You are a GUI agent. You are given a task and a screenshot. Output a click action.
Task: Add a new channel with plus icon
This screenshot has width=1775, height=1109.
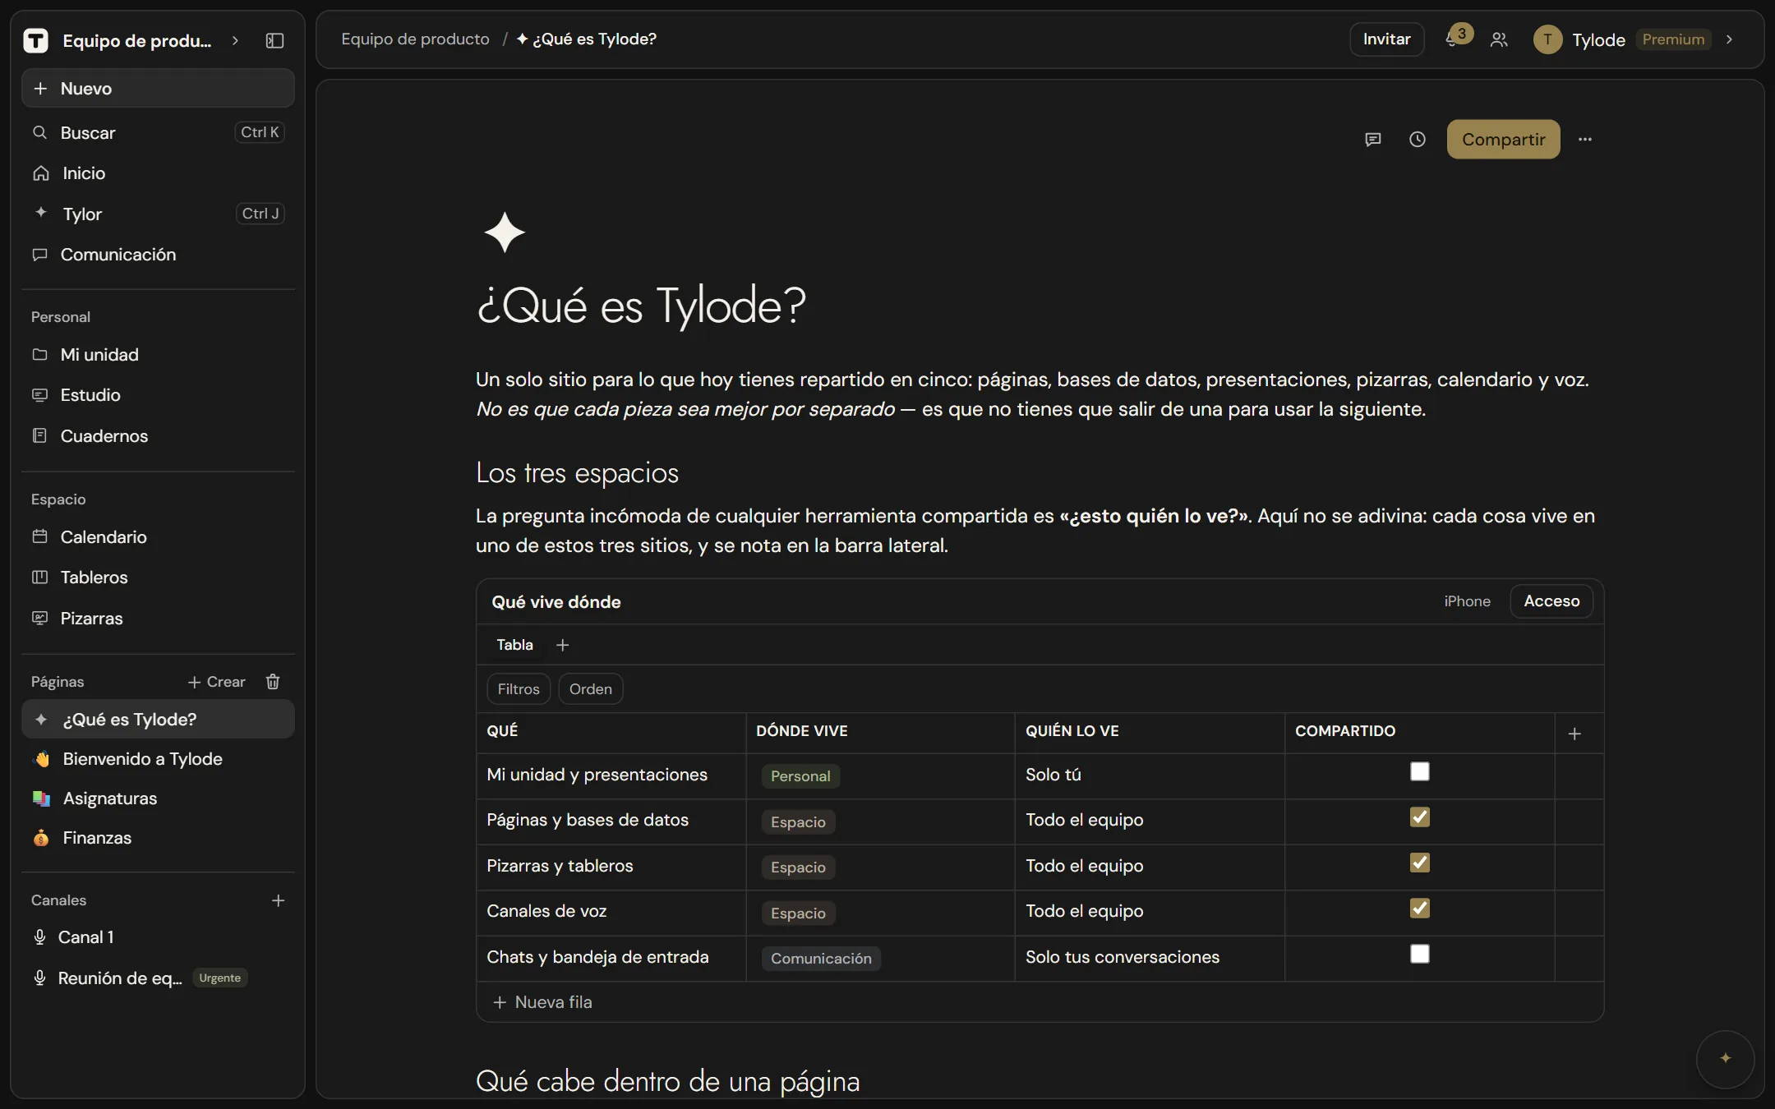(x=279, y=900)
